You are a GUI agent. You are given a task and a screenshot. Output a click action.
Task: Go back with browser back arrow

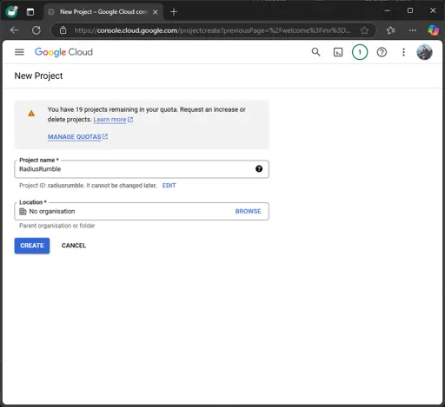(x=14, y=30)
